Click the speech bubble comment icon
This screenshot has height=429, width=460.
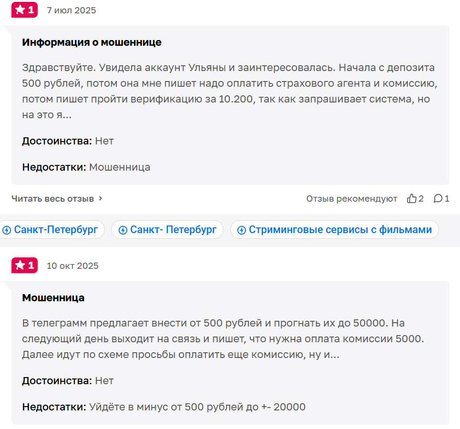point(439,198)
